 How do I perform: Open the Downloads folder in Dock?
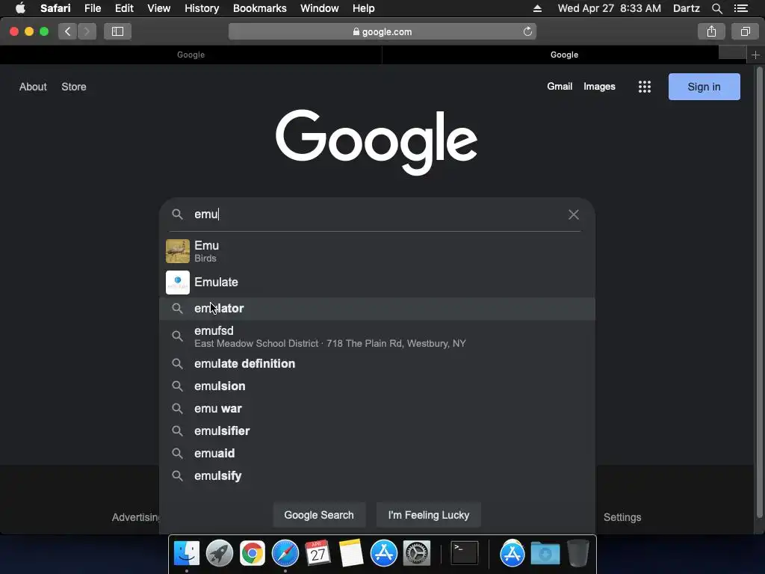(545, 554)
